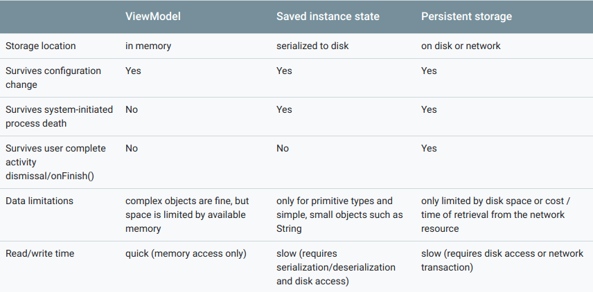Click the Survives system-initiated process death label
The image size is (593, 292).
(x=60, y=116)
